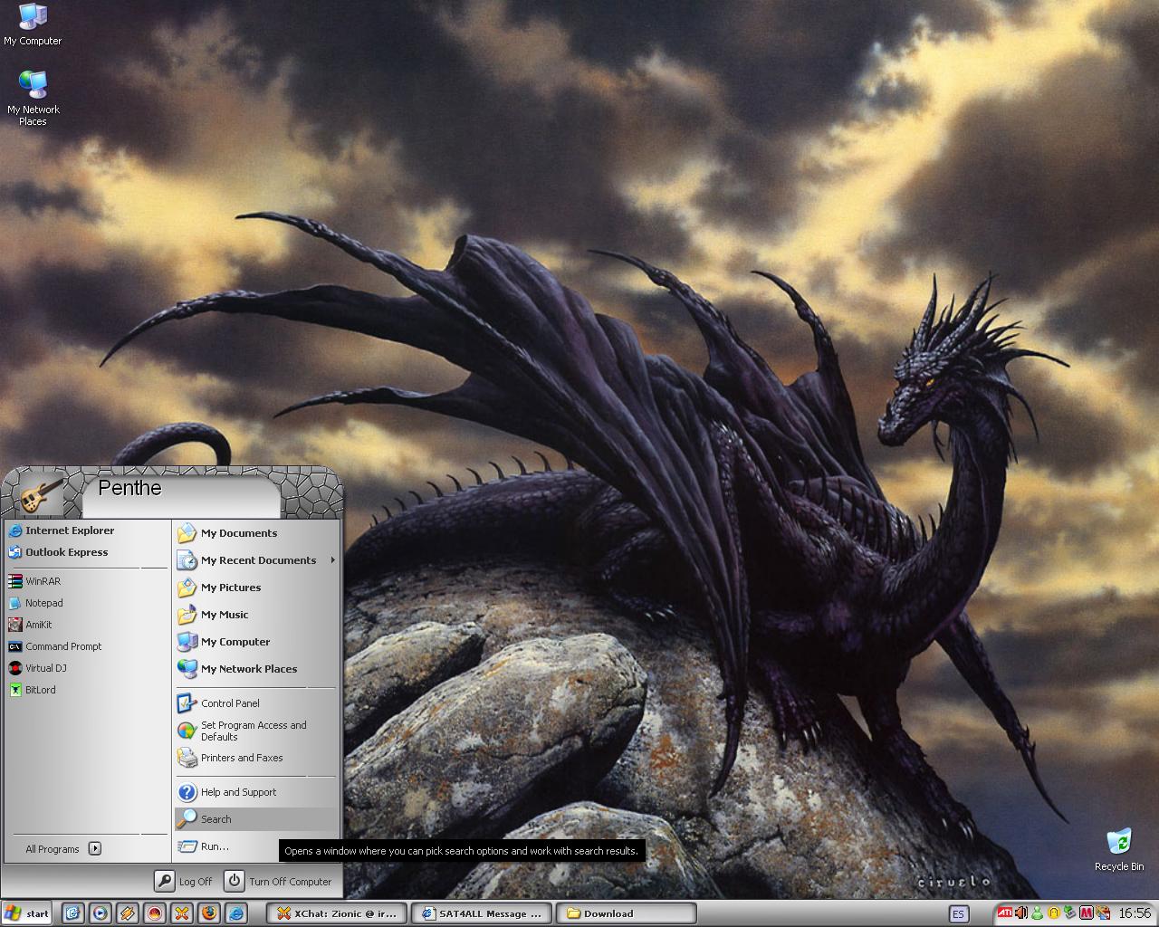Expand My Recent Documents submenu arrow
The height and width of the screenshot is (927, 1159).
[332, 560]
